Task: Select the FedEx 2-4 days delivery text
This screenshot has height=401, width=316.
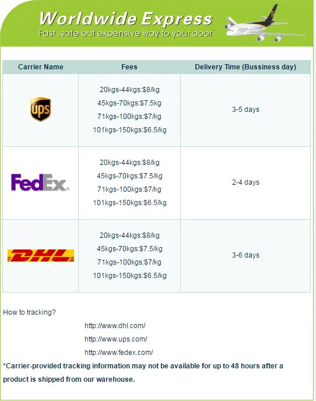Action: coord(245,182)
